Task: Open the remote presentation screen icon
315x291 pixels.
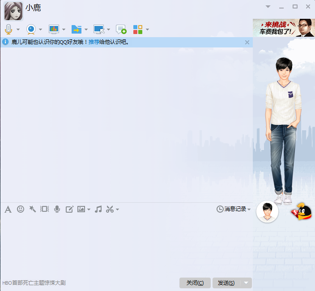Action: tap(54, 30)
